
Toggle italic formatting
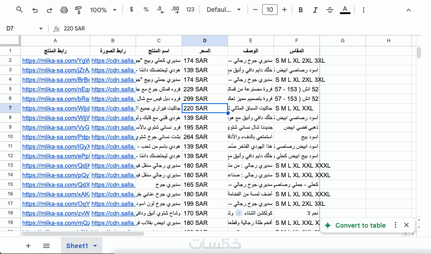coord(315,10)
